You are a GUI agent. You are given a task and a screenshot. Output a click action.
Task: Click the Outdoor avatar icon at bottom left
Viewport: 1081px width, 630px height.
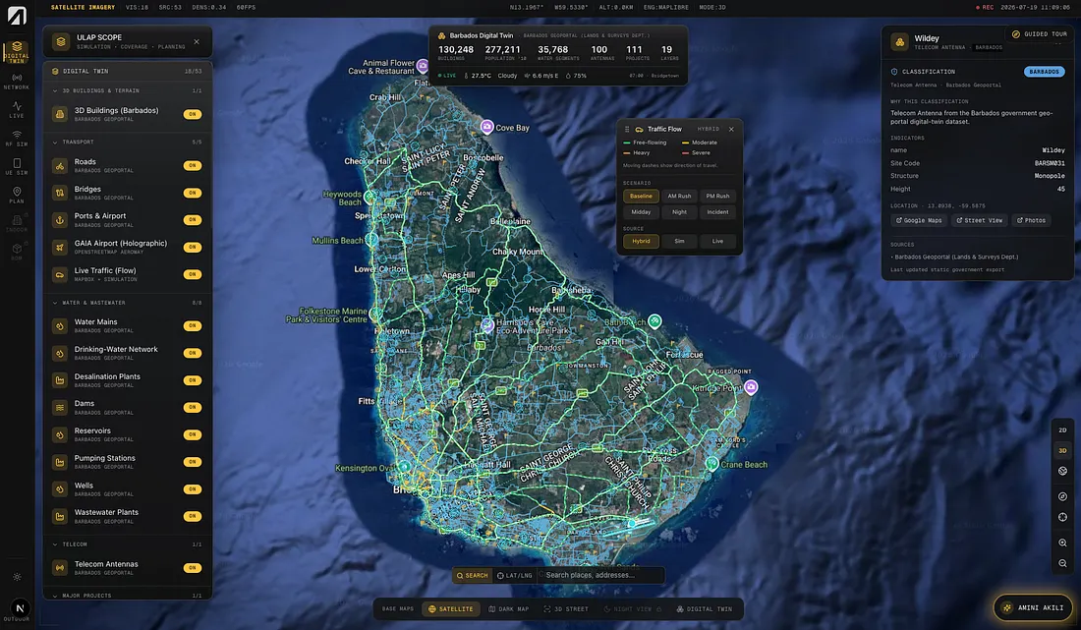[20, 608]
